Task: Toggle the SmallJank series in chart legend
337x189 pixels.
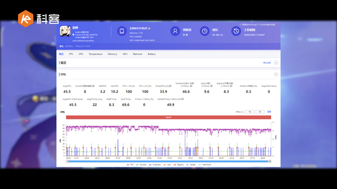Action: coord(155,165)
